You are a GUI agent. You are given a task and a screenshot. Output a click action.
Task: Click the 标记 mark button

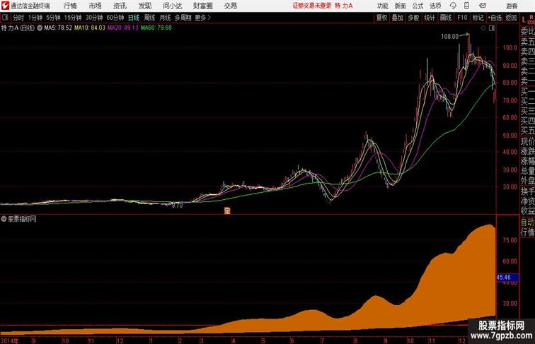click(x=478, y=18)
